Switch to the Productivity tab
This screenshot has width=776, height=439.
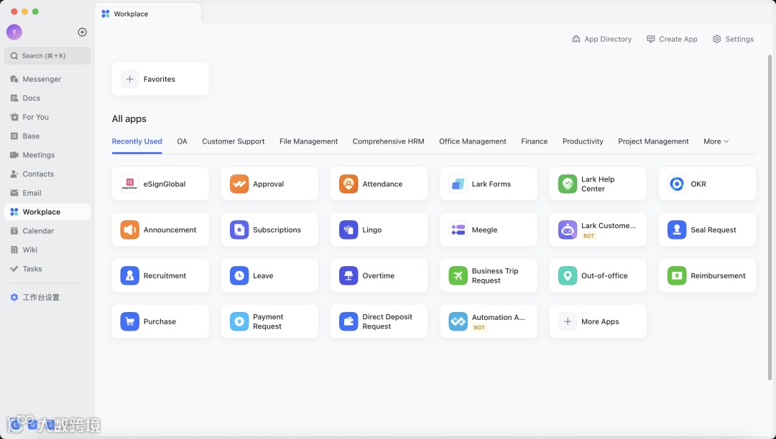click(583, 141)
